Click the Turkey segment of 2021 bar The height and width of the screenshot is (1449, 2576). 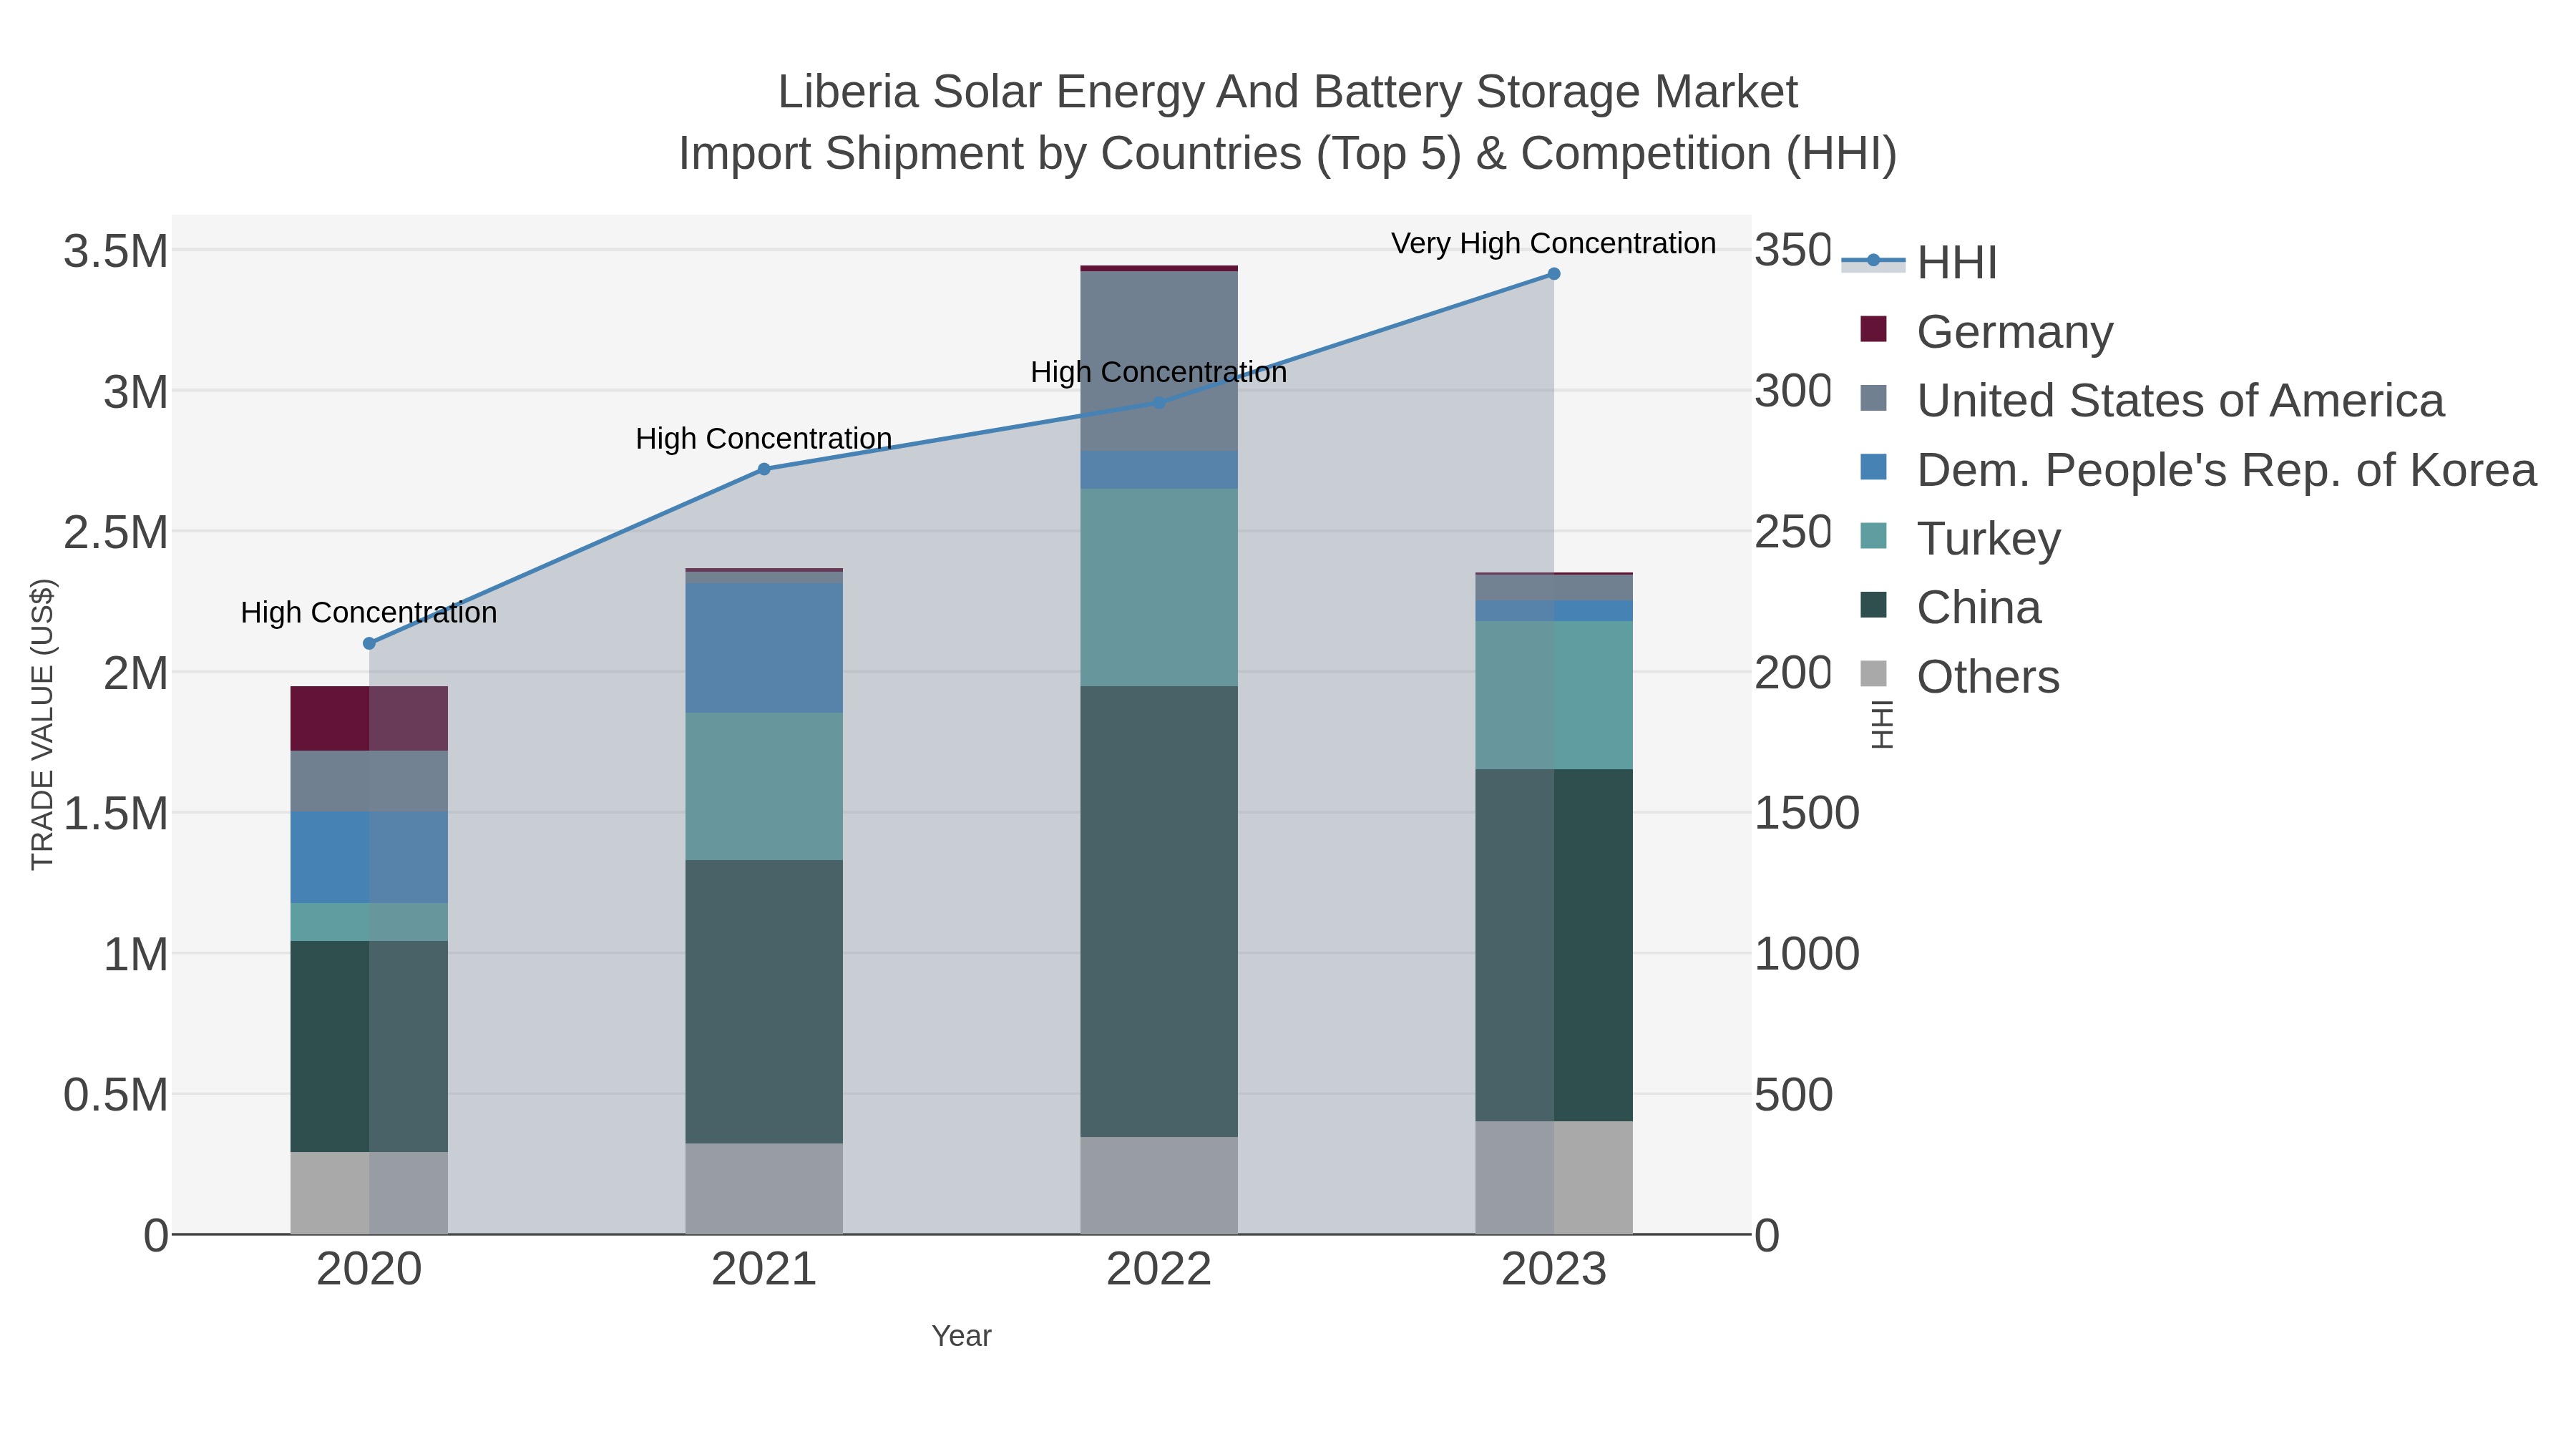(764, 787)
